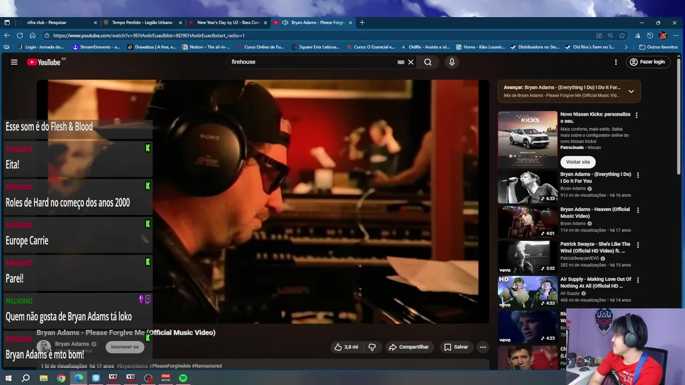Open the browser home page icon
Viewport: 685px width, 385px height.
[x=33, y=35]
